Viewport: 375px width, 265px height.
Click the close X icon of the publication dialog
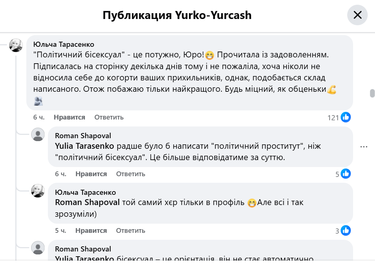click(357, 15)
